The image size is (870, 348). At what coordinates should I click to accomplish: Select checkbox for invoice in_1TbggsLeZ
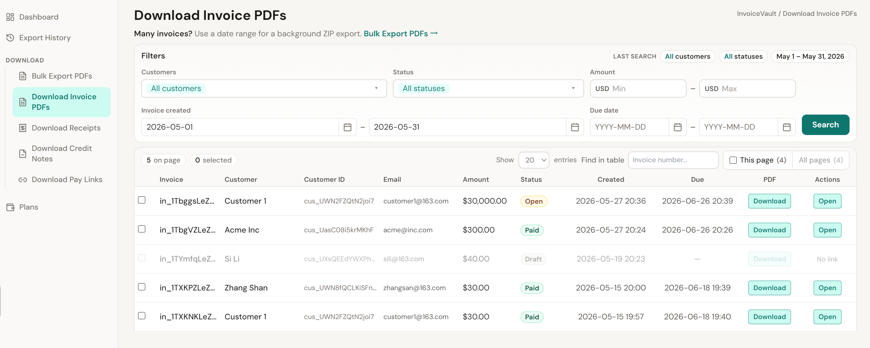[141, 200]
